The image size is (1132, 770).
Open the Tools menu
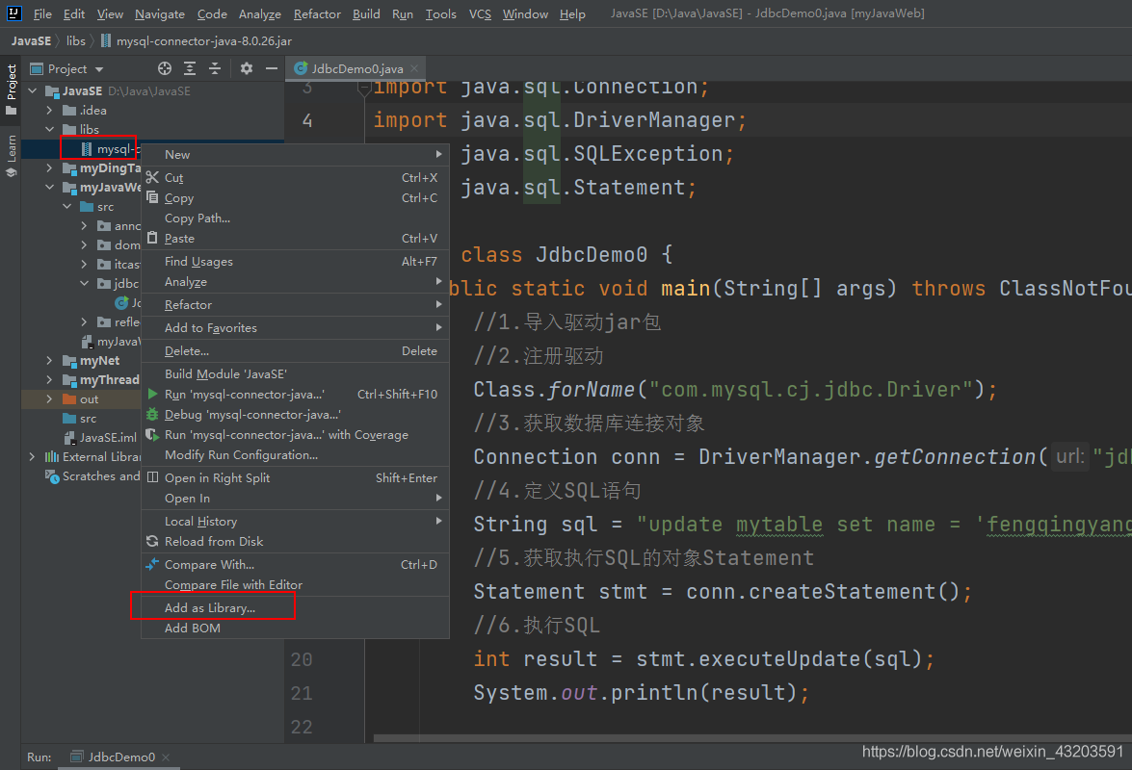(440, 13)
